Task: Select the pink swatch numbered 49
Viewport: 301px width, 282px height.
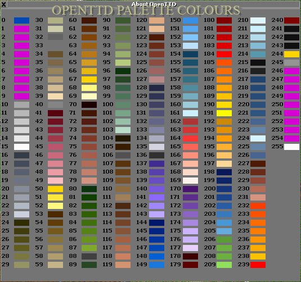Action: [x=56, y=181]
